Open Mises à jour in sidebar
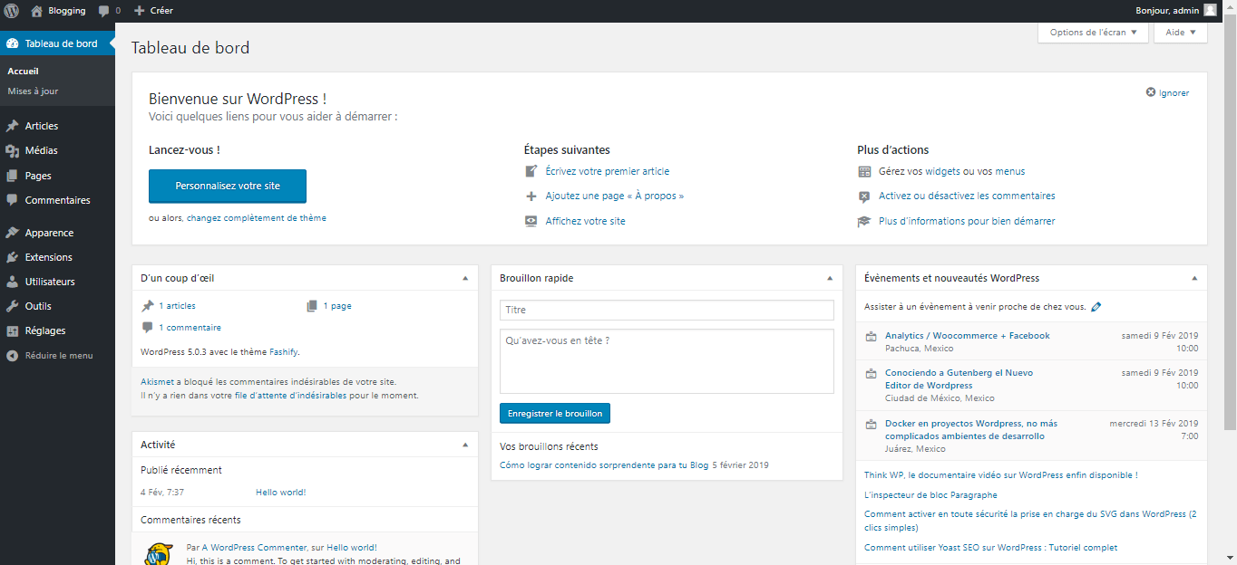This screenshot has height=565, width=1237. 33,91
